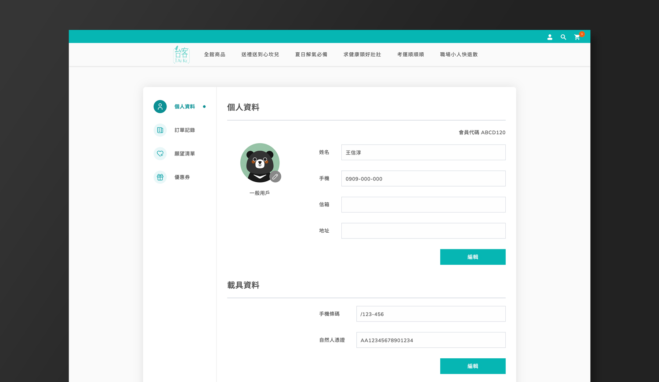Navigate to 夏日解氣必備 menu

pyautogui.click(x=311, y=54)
